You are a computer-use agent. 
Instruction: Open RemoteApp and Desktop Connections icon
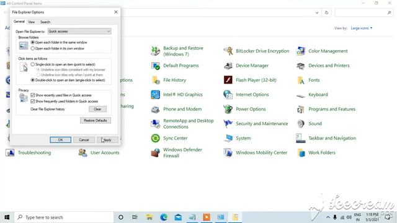pyautogui.click(x=155, y=124)
